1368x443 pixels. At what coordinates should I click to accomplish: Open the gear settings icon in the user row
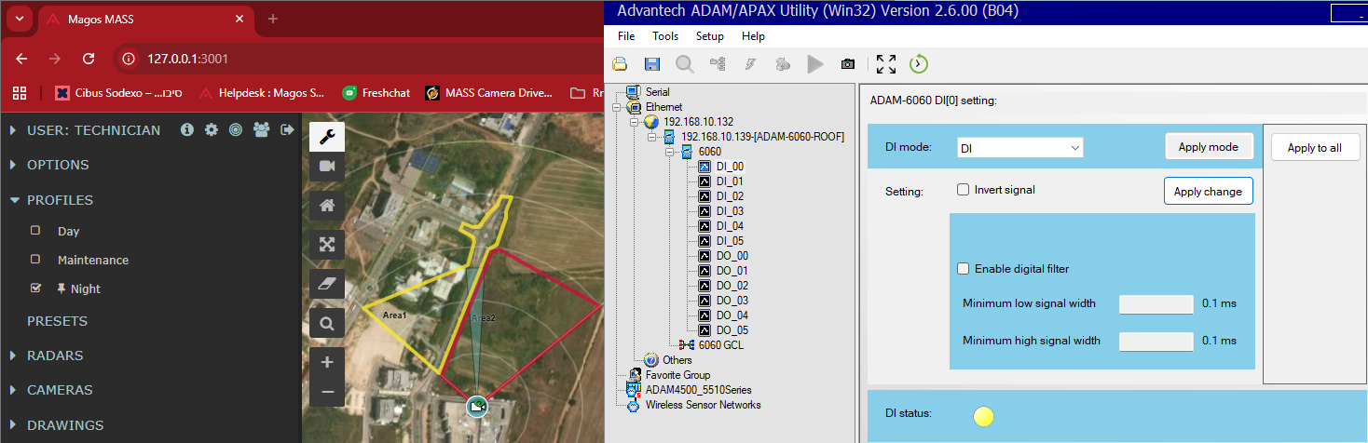point(212,130)
